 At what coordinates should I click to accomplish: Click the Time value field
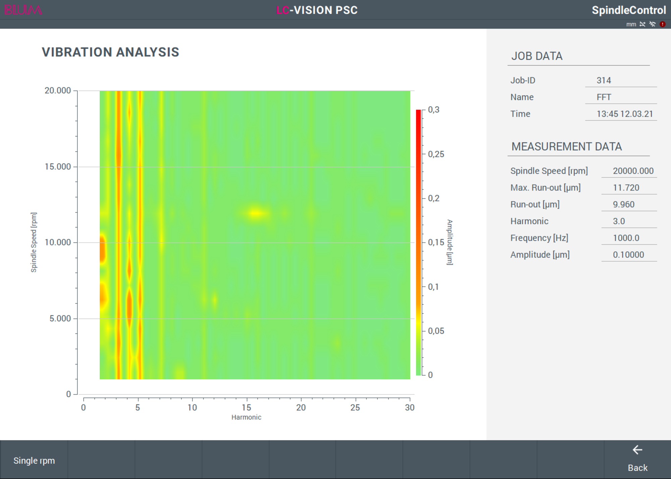click(x=621, y=114)
